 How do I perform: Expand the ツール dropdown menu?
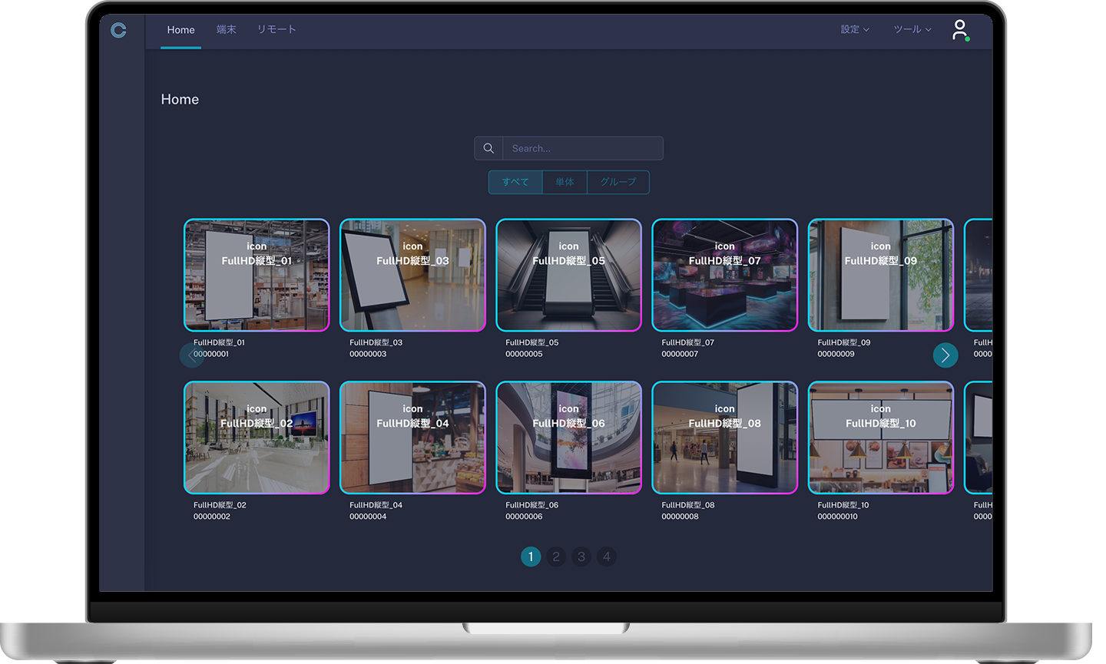pyautogui.click(x=912, y=29)
